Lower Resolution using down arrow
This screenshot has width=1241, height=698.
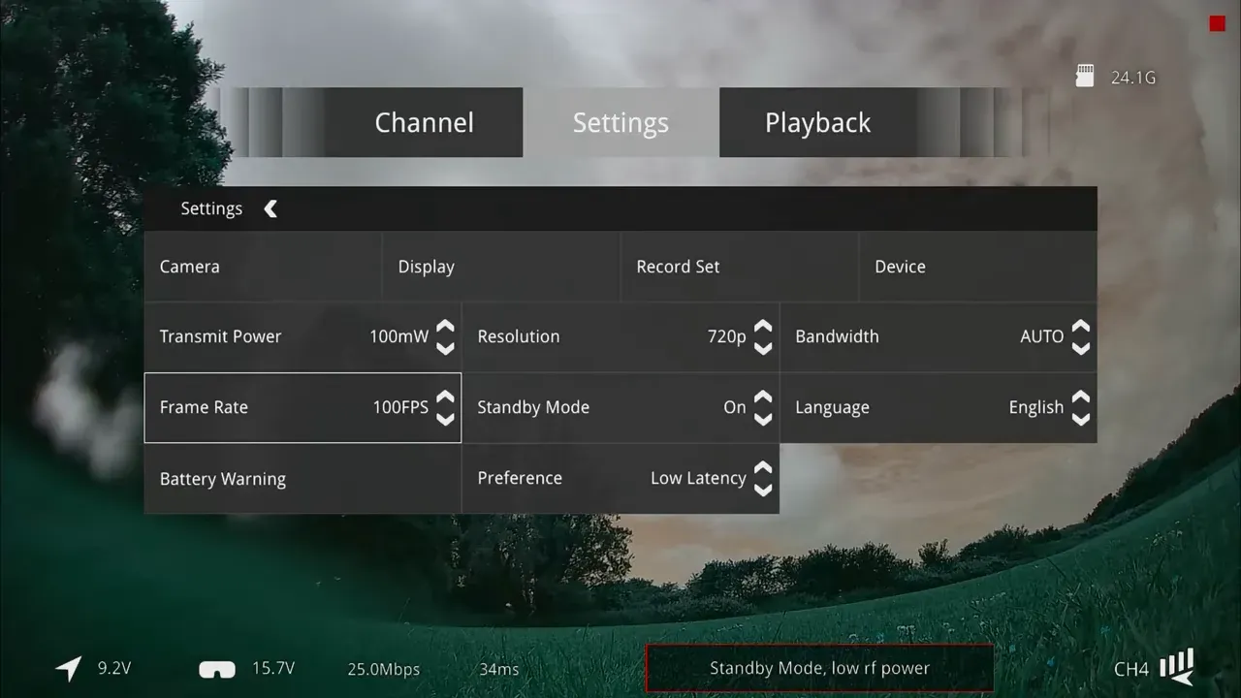[x=763, y=348]
